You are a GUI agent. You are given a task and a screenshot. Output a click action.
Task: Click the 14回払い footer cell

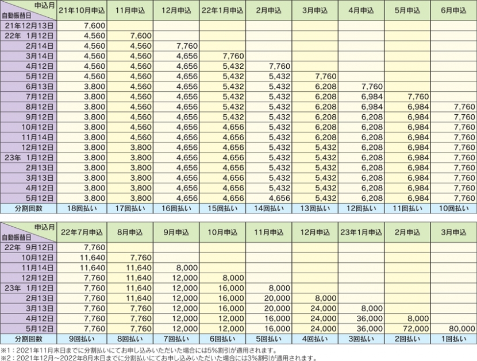point(268,208)
